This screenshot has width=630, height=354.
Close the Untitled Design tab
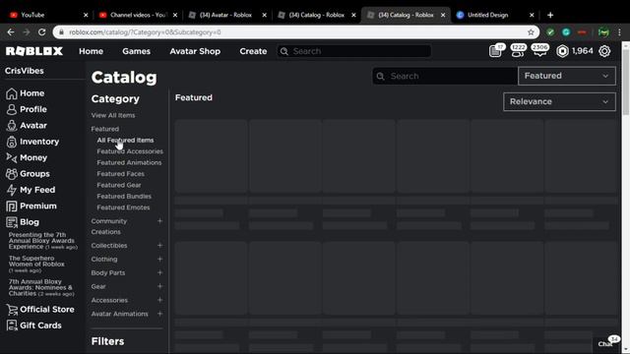(x=532, y=15)
